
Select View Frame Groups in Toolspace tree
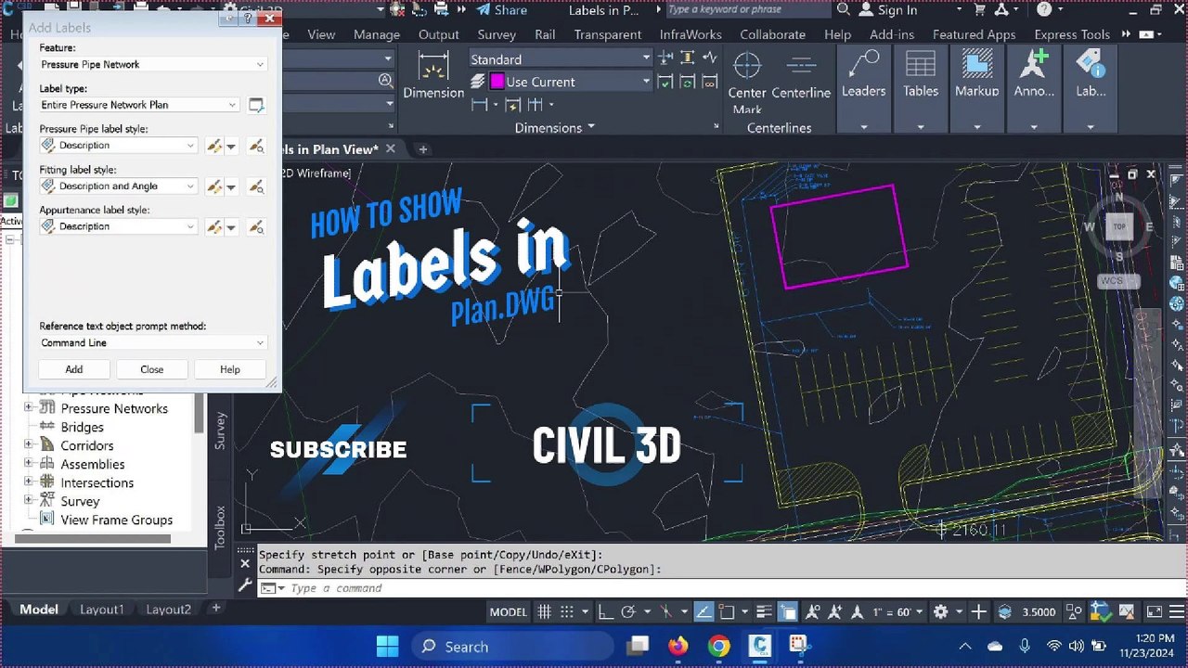[116, 520]
